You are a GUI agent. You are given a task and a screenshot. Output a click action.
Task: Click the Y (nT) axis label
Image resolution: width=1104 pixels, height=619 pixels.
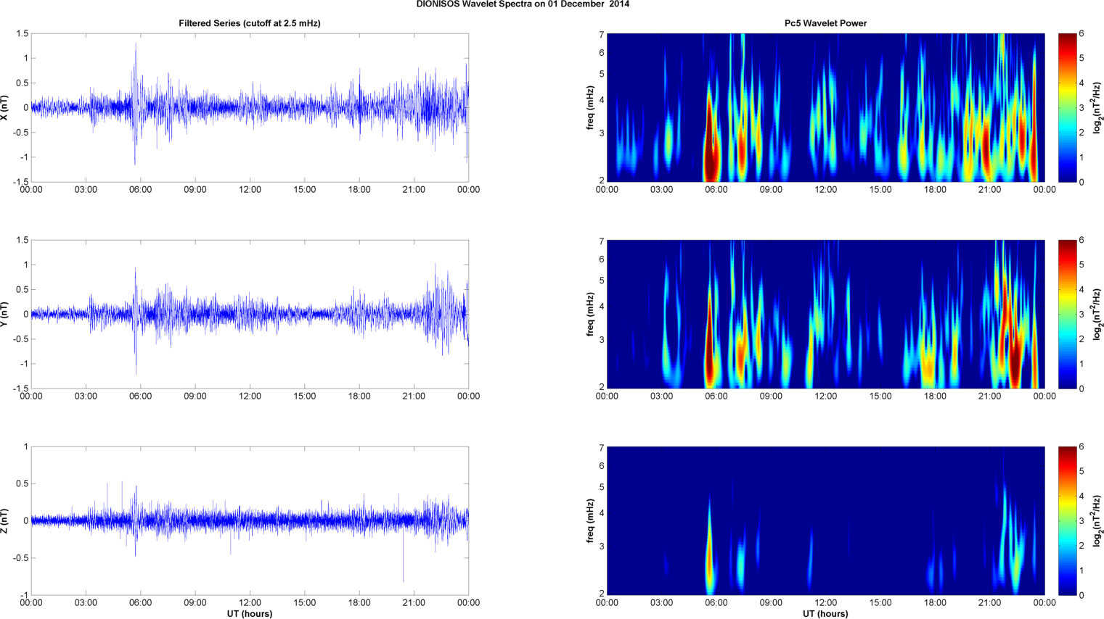click(5, 314)
